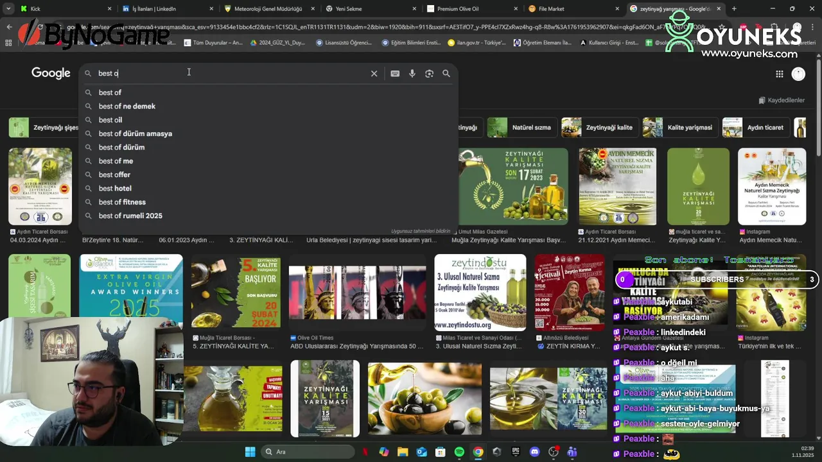Open Eğitim Bilimleri Enstitüsü bookmark
This screenshot has width=822, height=462.
pos(411,42)
